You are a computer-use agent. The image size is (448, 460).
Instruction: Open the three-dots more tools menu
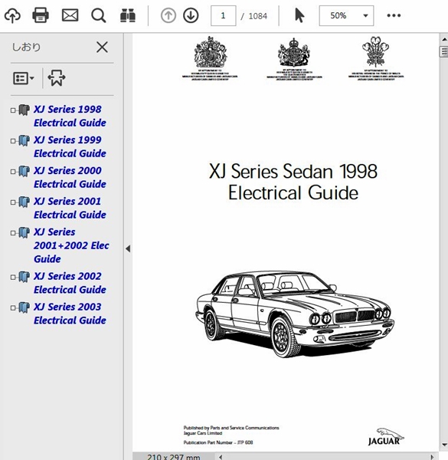(x=394, y=15)
